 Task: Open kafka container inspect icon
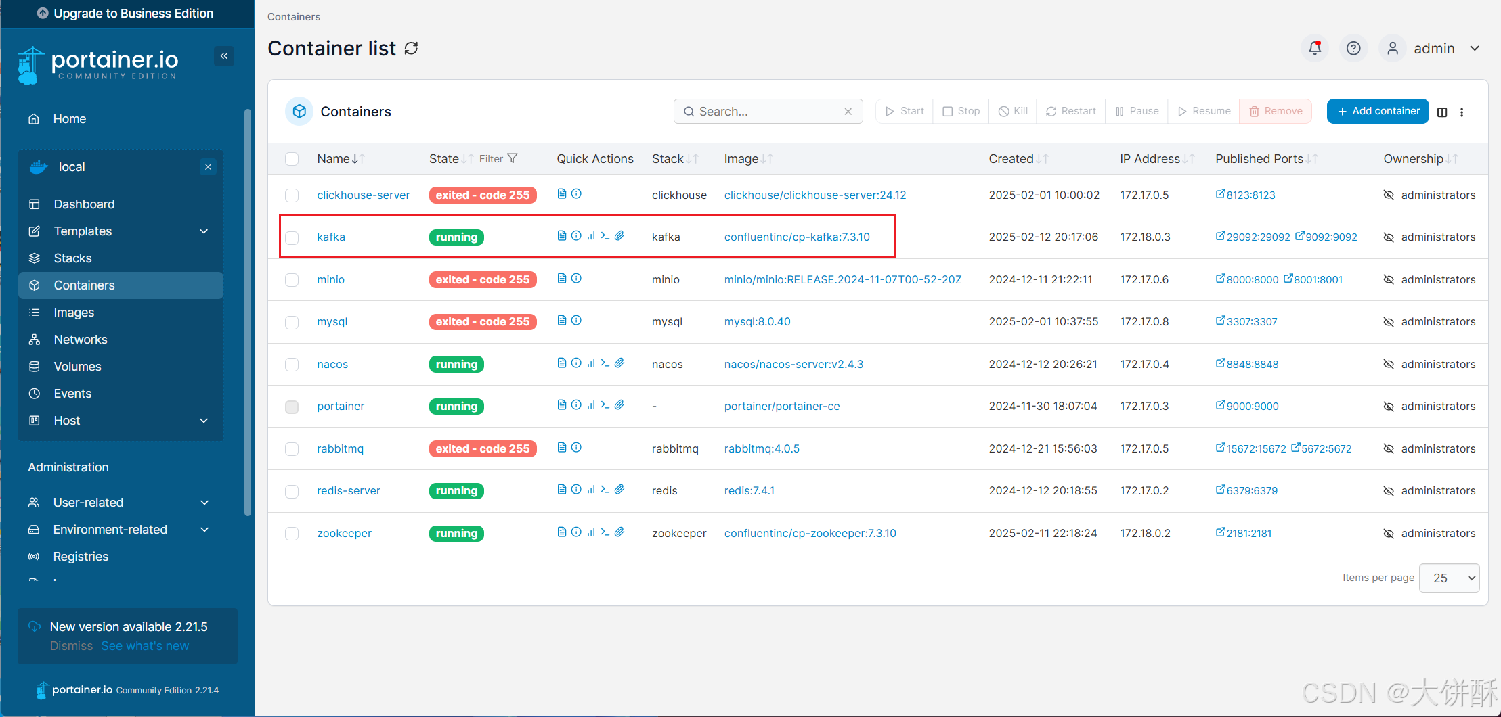click(x=576, y=236)
